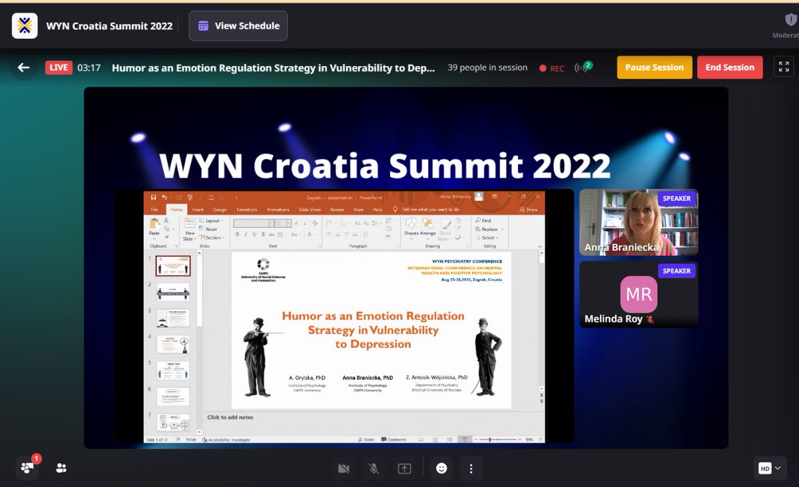Enter fullscreen with the expand icon
799x487 pixels.
click(784, 67)
